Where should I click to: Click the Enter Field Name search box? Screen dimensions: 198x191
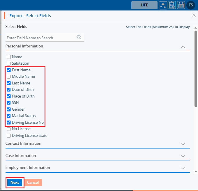pos(41,38)
